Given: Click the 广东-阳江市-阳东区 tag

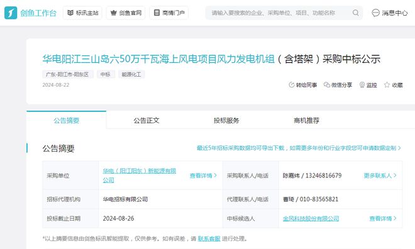Looking at the screenshot, I should point(67,74).
